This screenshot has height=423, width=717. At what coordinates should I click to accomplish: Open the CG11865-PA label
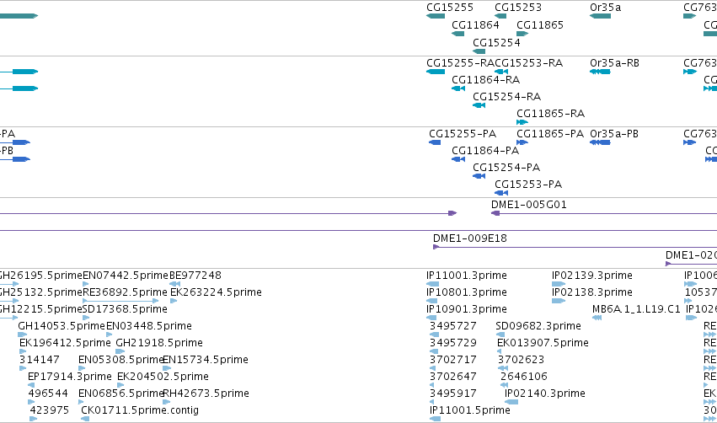click(x=550, y=133)
